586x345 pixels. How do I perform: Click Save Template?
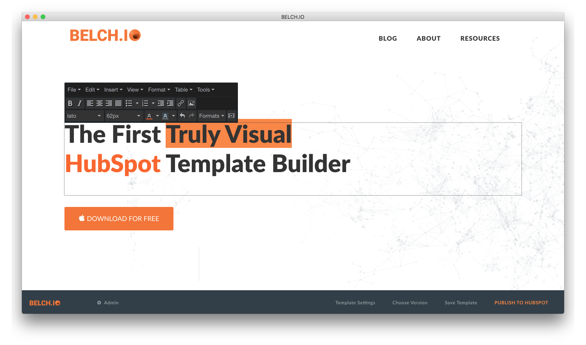pos(461,303)
